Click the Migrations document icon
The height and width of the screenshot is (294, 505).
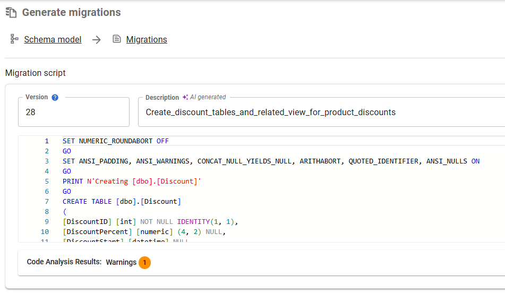(x=117, y=39)
